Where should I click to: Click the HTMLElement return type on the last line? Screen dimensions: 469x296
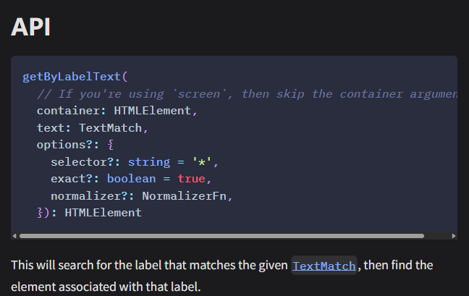103,213
